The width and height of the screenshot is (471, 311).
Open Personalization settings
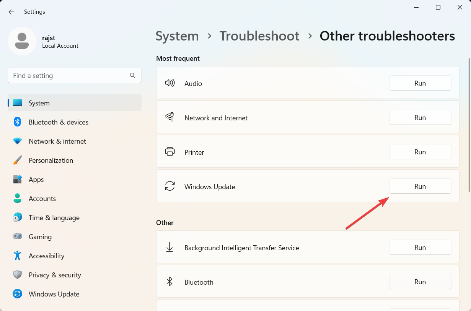[x=75, y=160]
